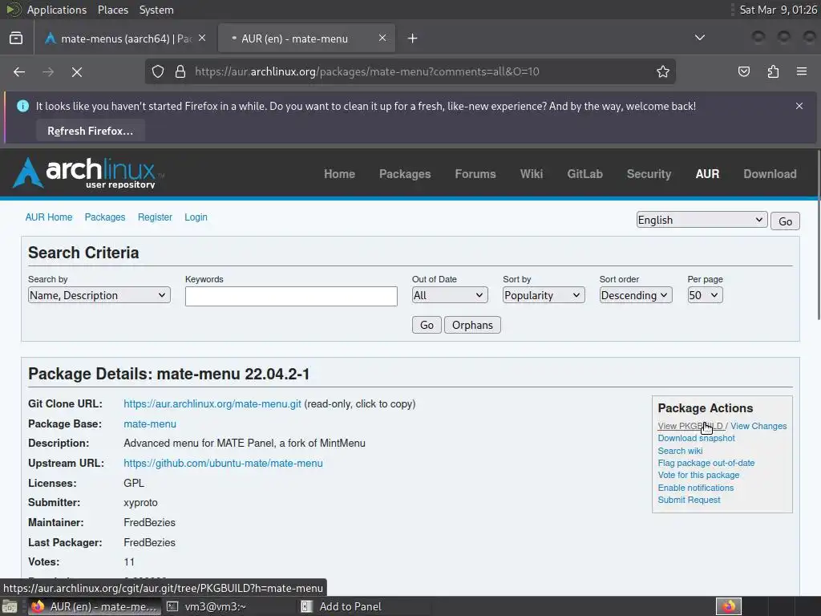Image resolution: width=821 pixels, height=616 pixels.
Task: Click Flag package out-of-date link
Action: [706, 463]
